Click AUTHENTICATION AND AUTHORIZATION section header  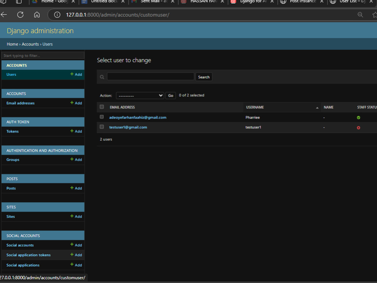point(42,151)
